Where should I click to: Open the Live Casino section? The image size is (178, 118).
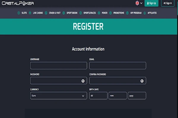38,13
